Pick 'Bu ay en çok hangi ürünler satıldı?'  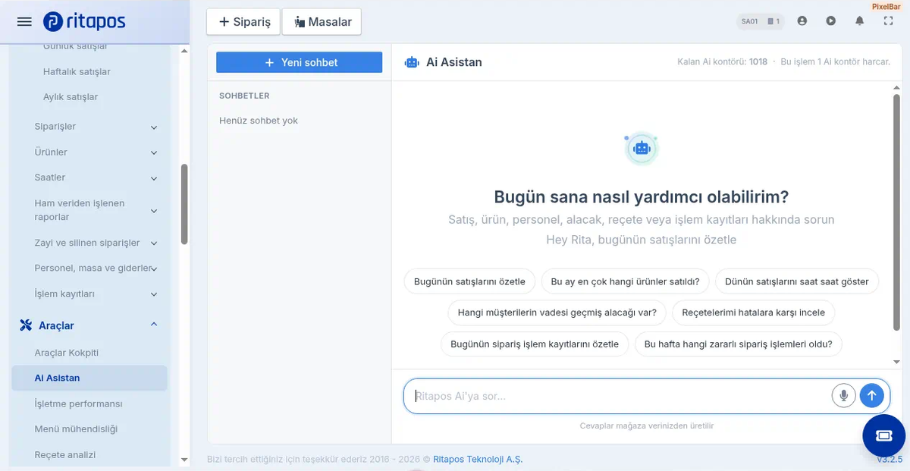click(625, 281)
